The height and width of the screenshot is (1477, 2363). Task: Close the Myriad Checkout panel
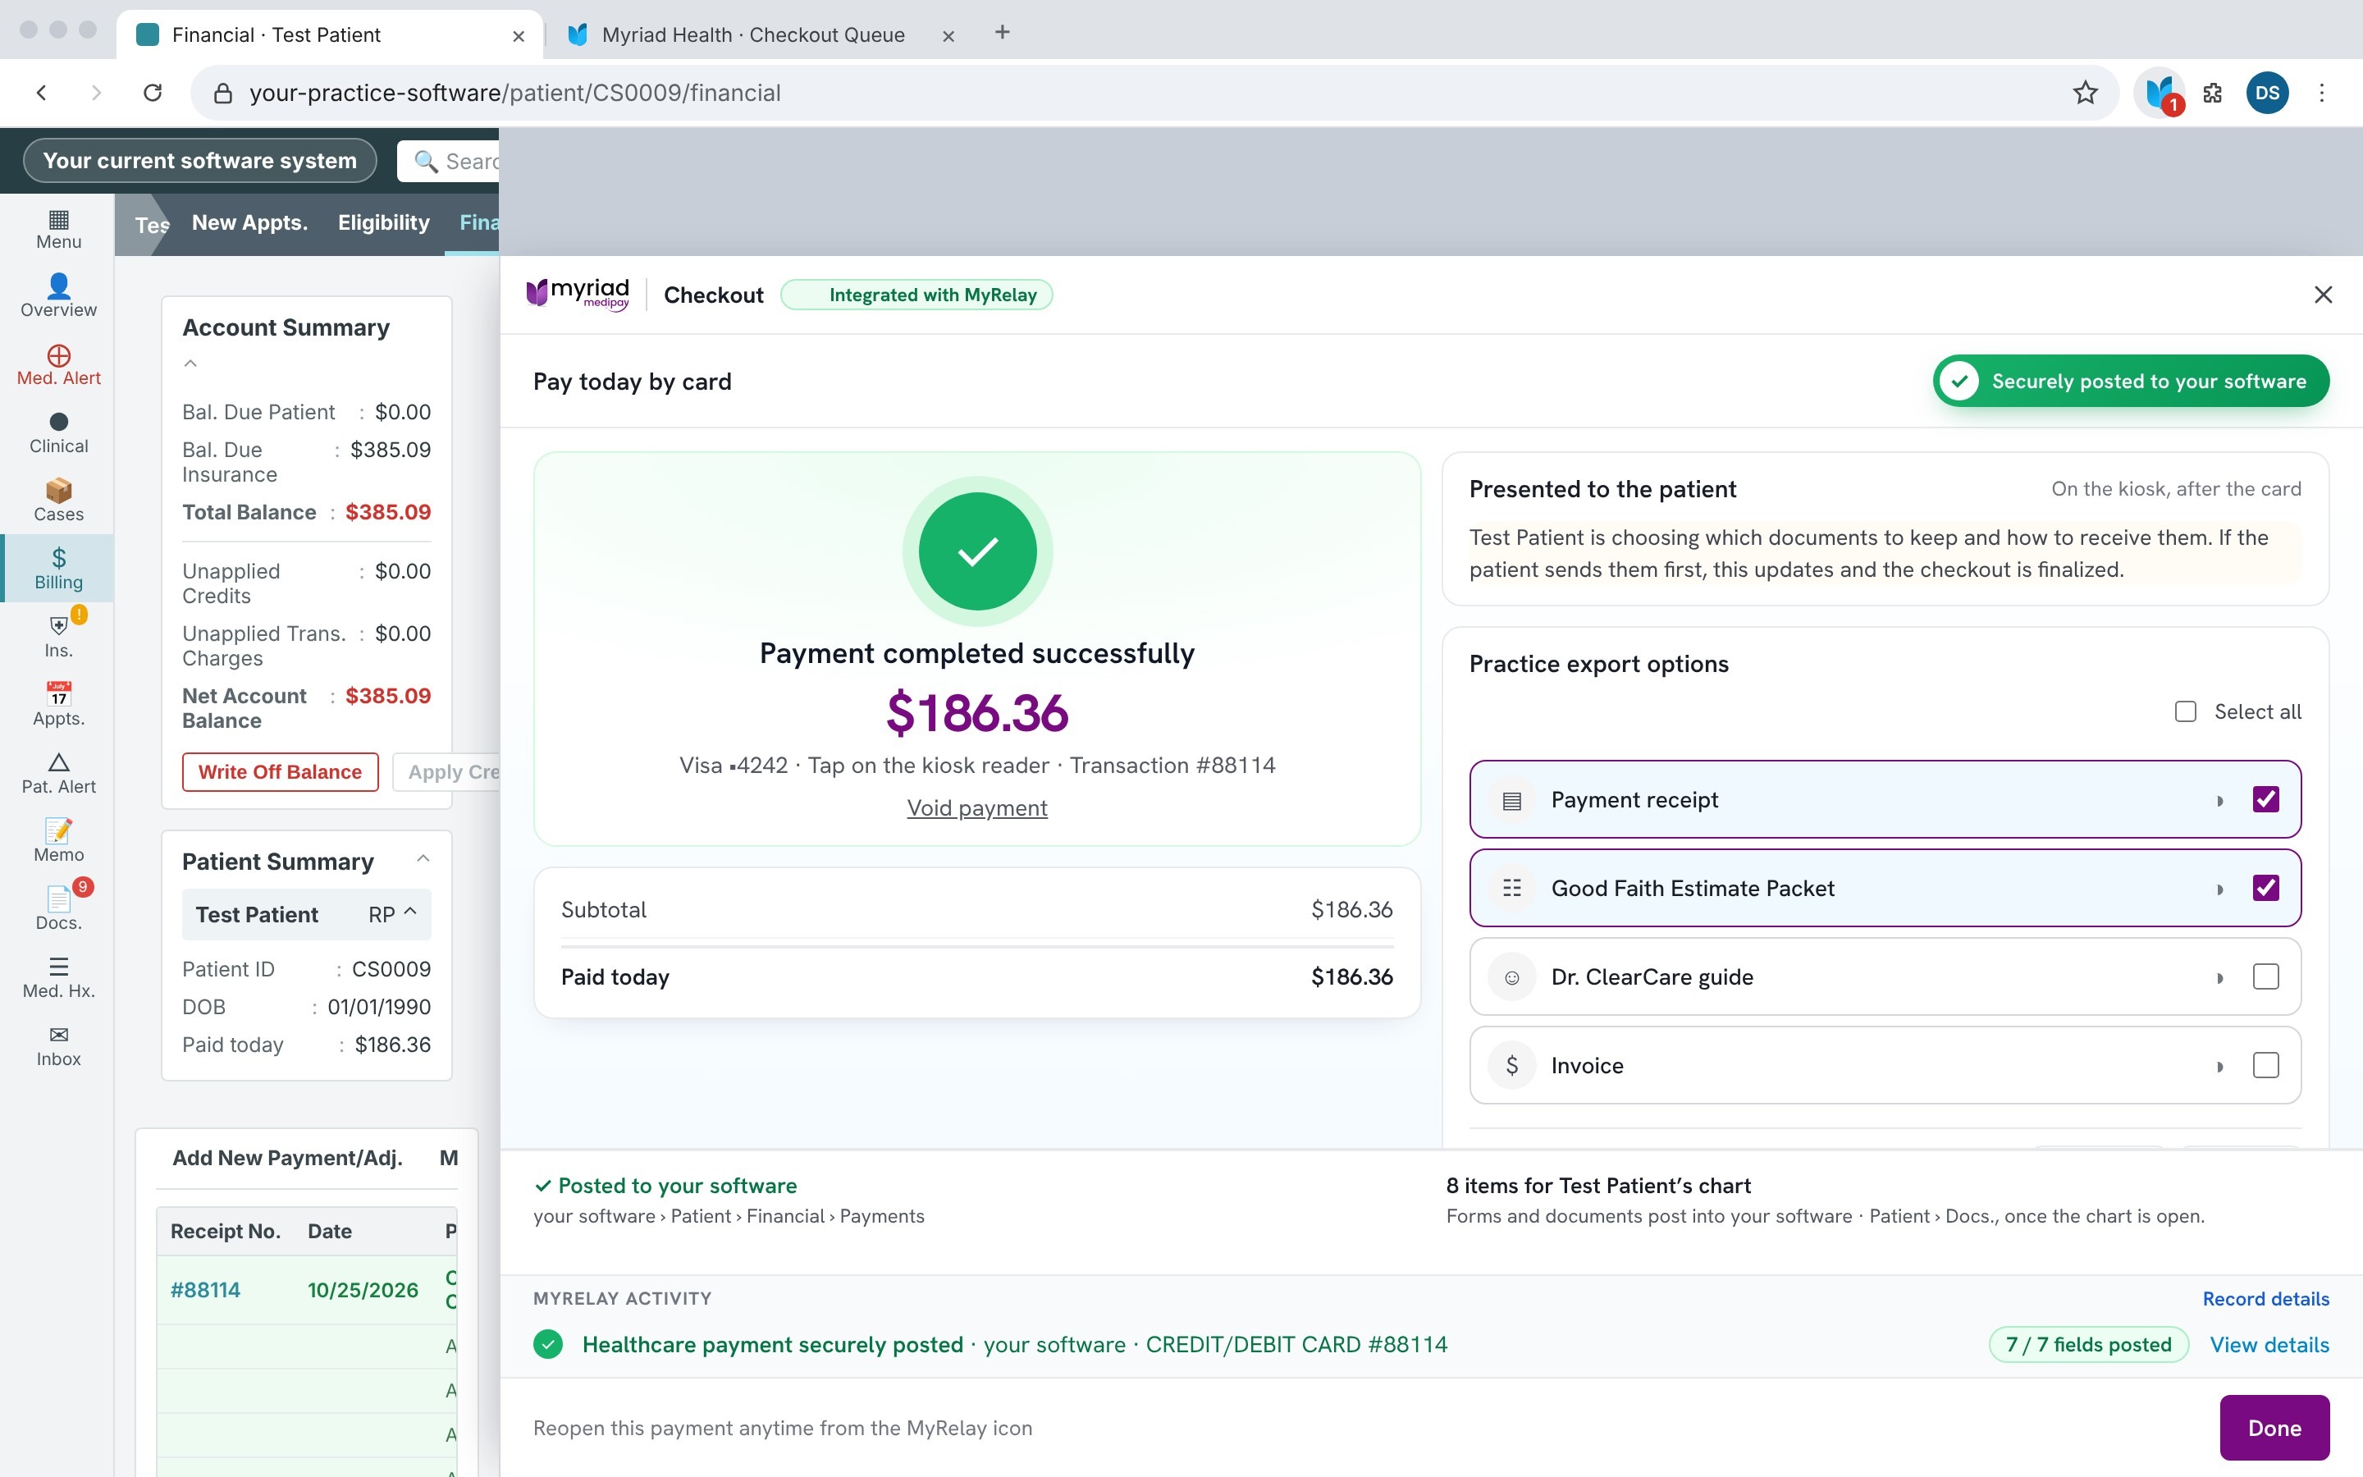click(x=2323, y=295)
